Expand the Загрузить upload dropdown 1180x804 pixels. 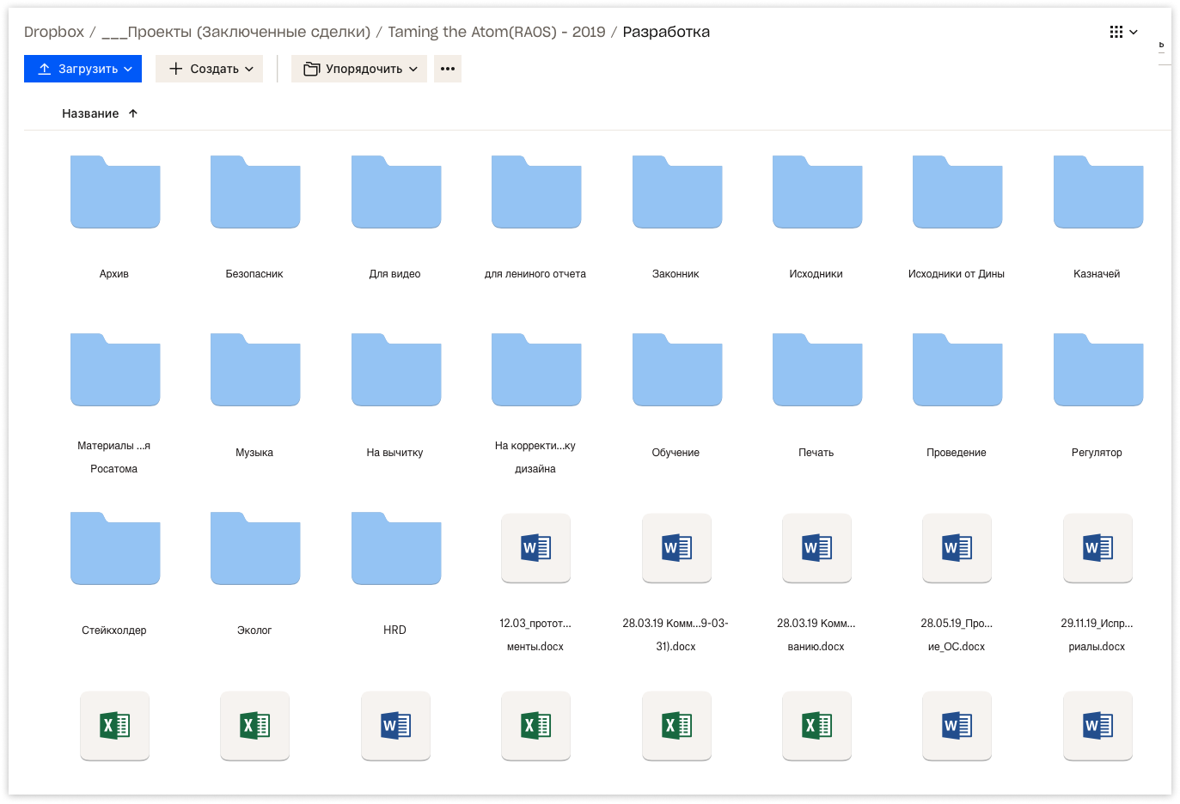click(83, 69)
